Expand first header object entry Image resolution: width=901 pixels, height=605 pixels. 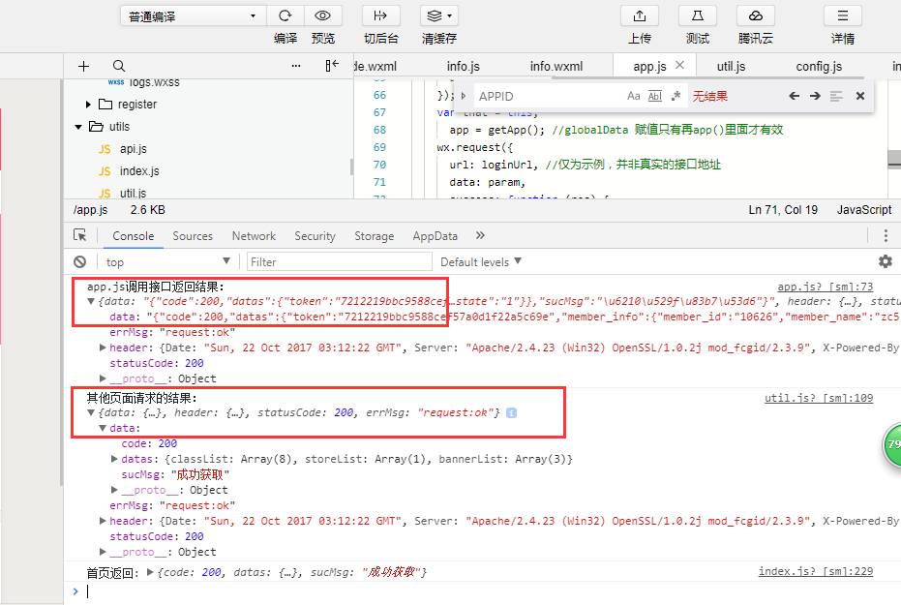[x=103, y=347]
